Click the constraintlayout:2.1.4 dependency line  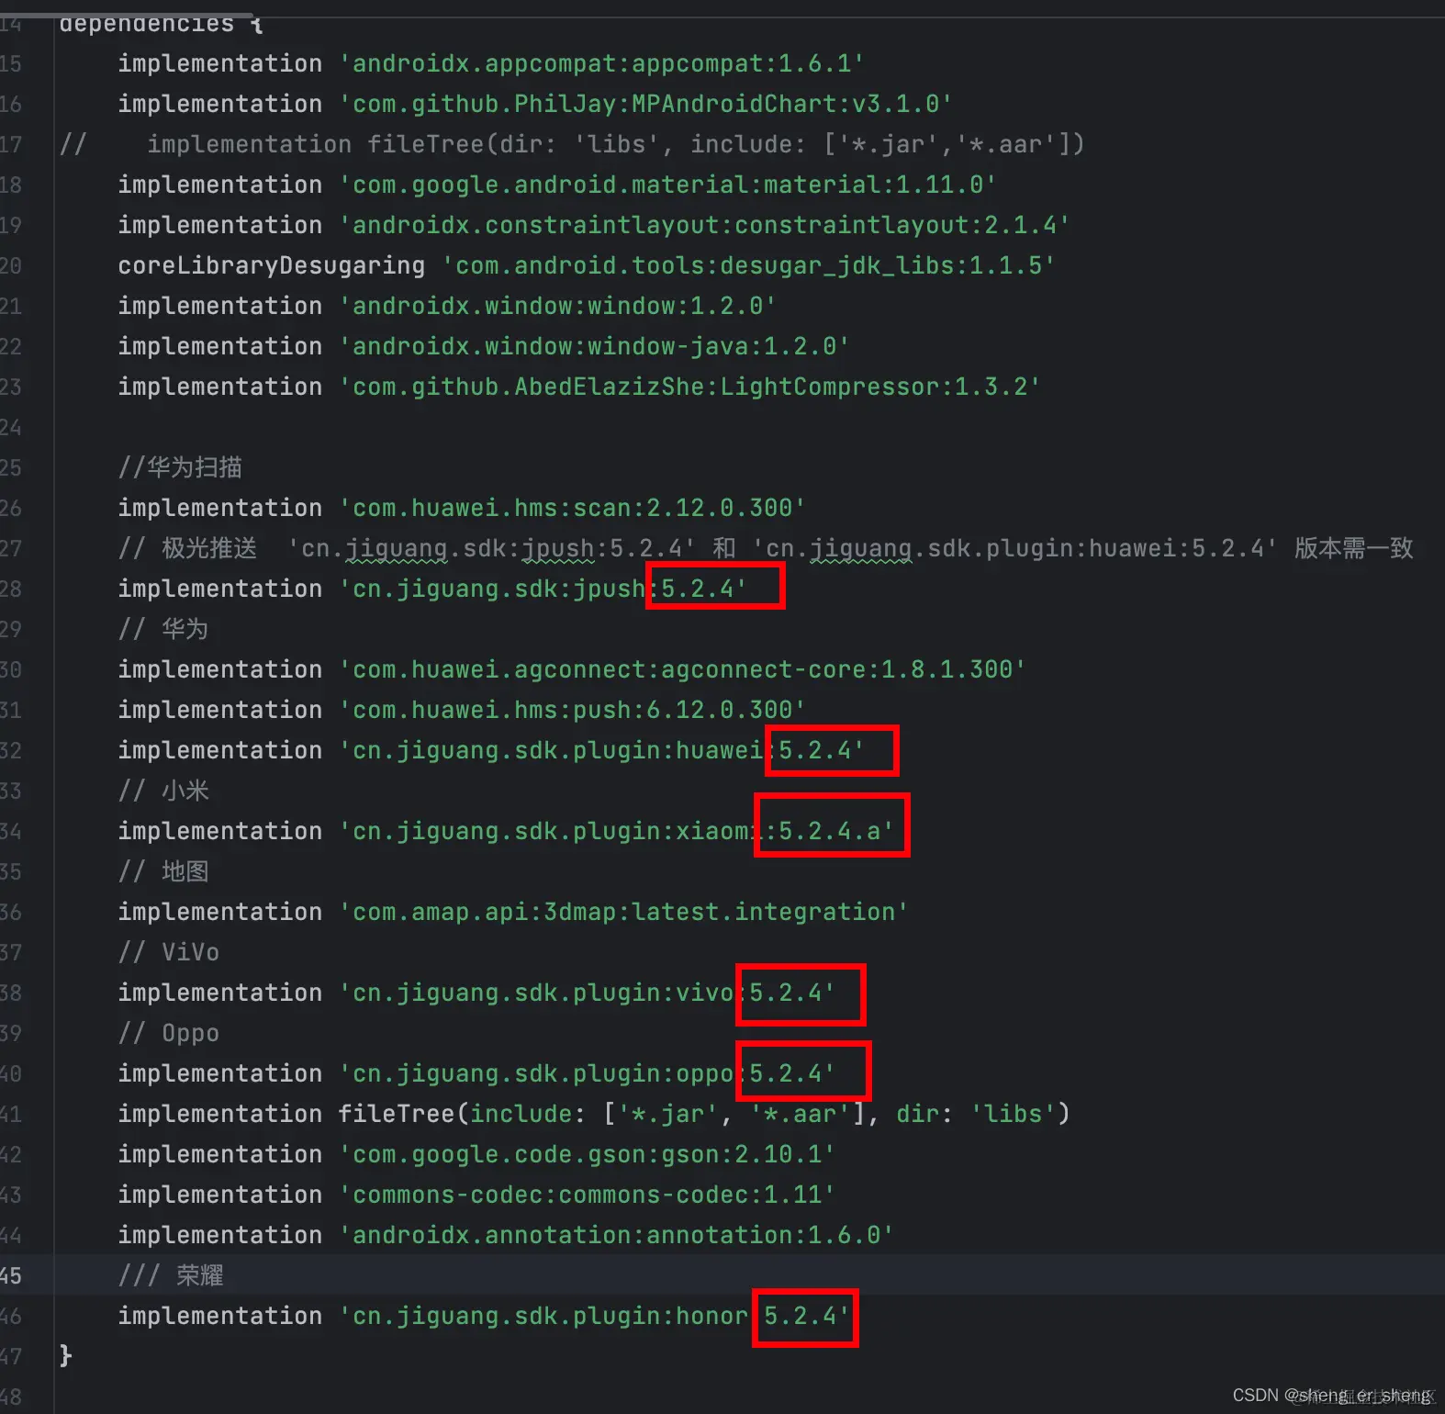pos(594,225)
